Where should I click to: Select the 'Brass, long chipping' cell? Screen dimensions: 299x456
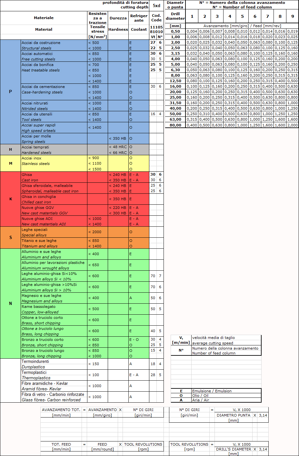tap(54, 334)
